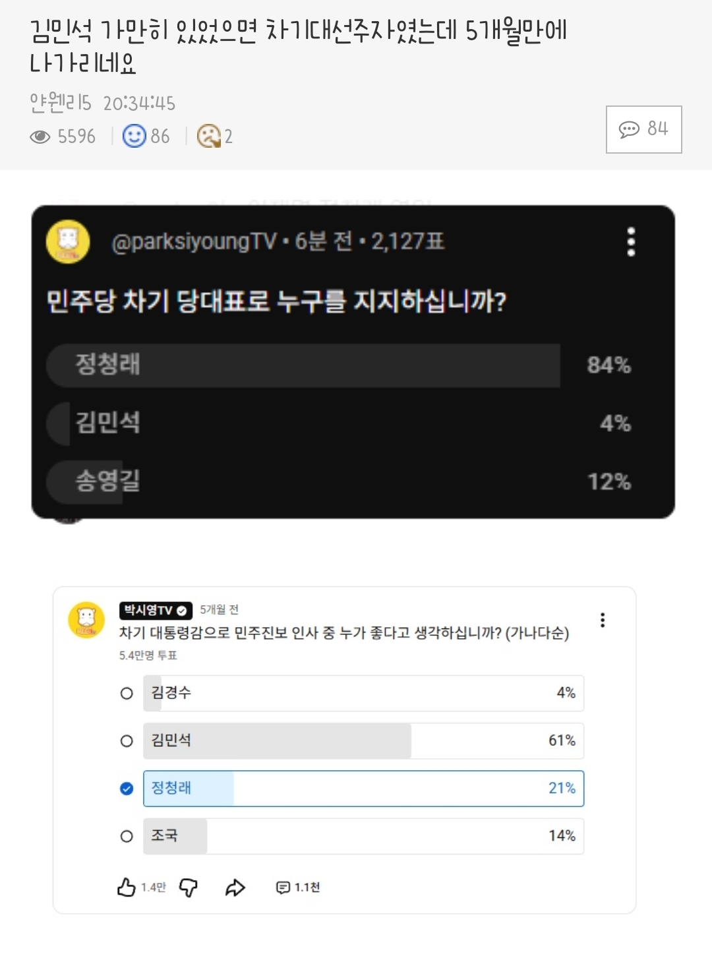
Task: Select the 김민석 radio button in white poll
Action: pyautogui.click(x=127, y=741)
